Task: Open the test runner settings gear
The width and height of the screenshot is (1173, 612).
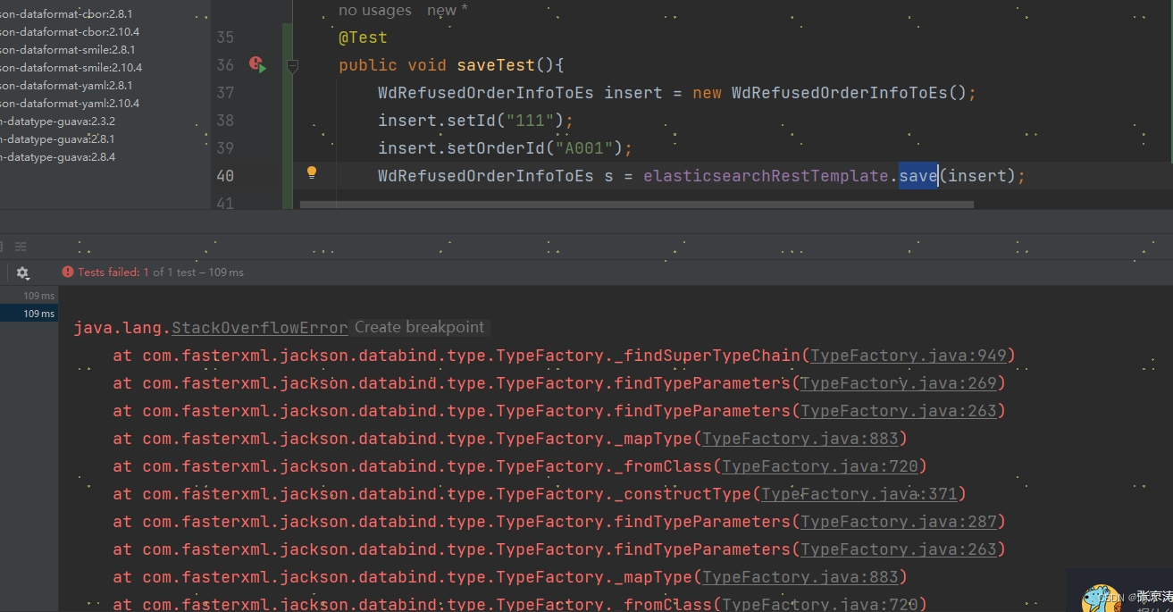Action: 22,272
